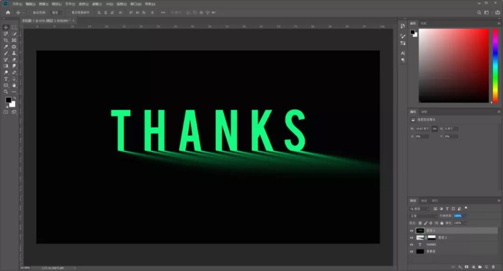Add a layer style via fx icon
Image resolution: width=503 pixels, height=271 pixels.
460,267
